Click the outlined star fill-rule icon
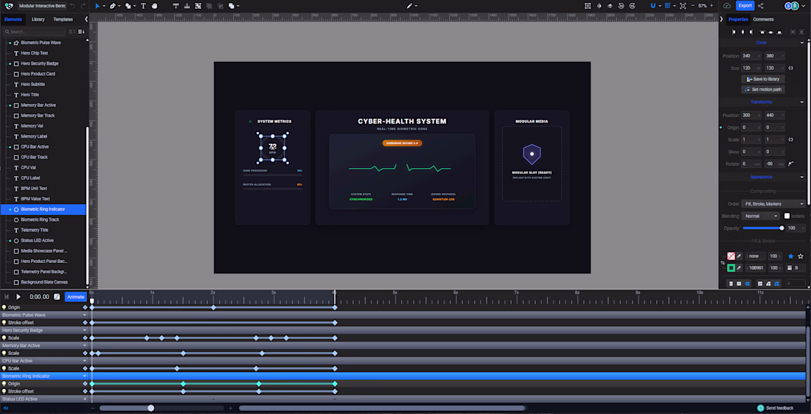This screenshot has width=811, height=414. (801, 256)
